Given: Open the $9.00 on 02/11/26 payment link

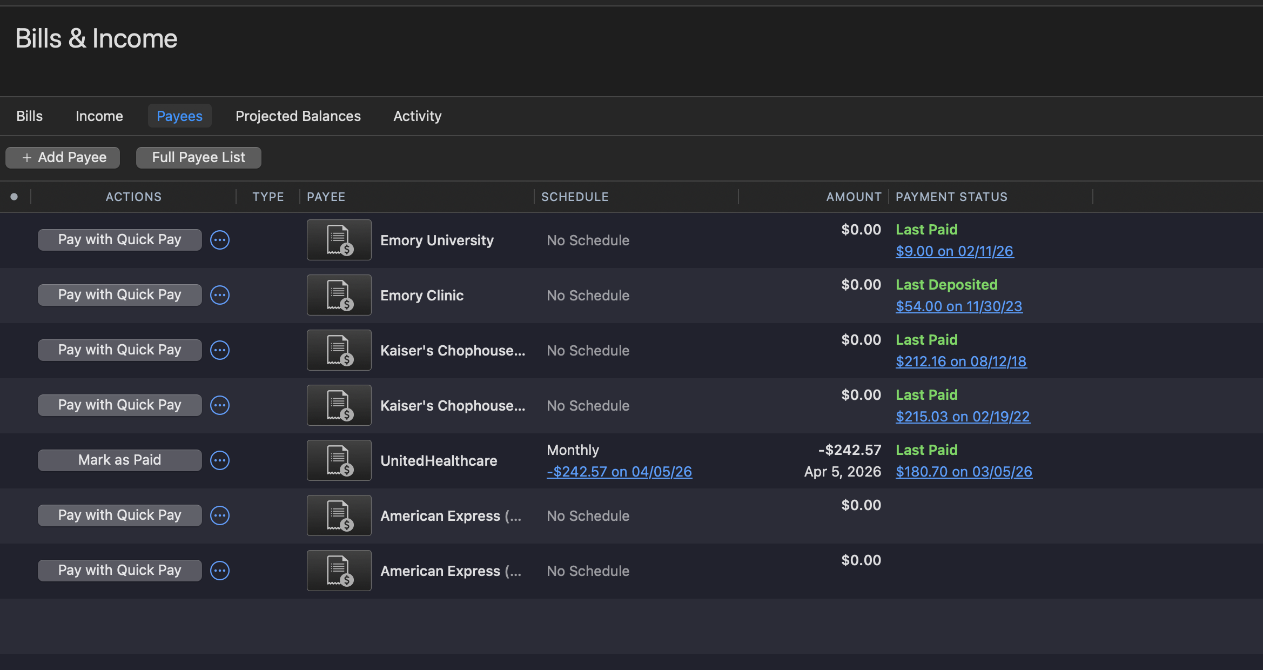Looking at the screenshot, I should coord(954,251).
